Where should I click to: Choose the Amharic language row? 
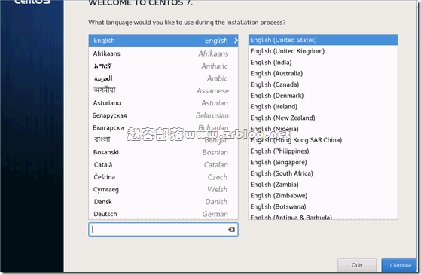(163, 66)
